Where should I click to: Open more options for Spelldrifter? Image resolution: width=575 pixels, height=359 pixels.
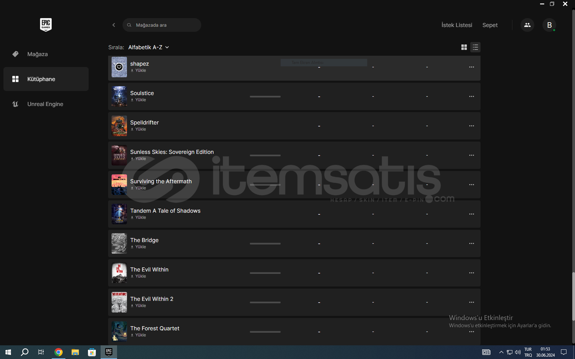point(472,126)
